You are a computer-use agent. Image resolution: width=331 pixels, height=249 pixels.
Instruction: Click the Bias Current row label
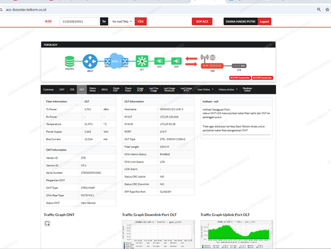[x=53, y=139]
